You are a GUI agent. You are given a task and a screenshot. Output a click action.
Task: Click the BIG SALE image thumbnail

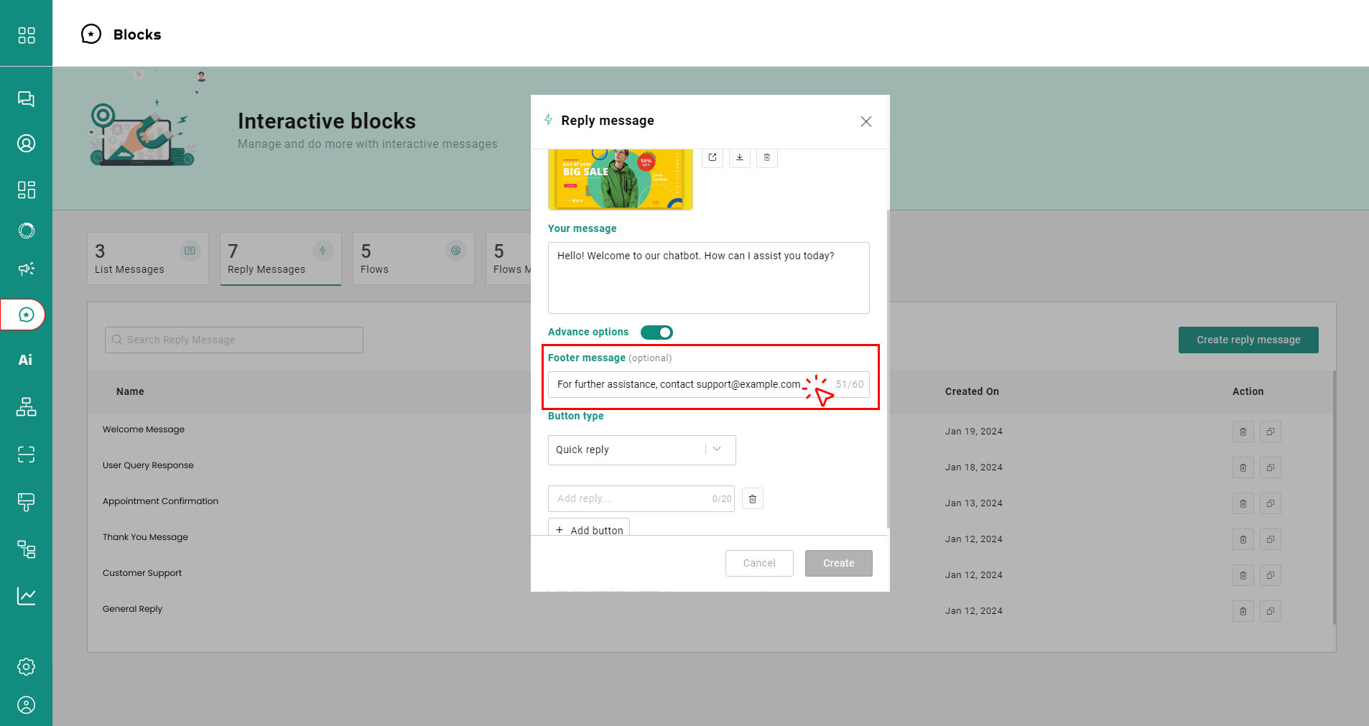620,179
